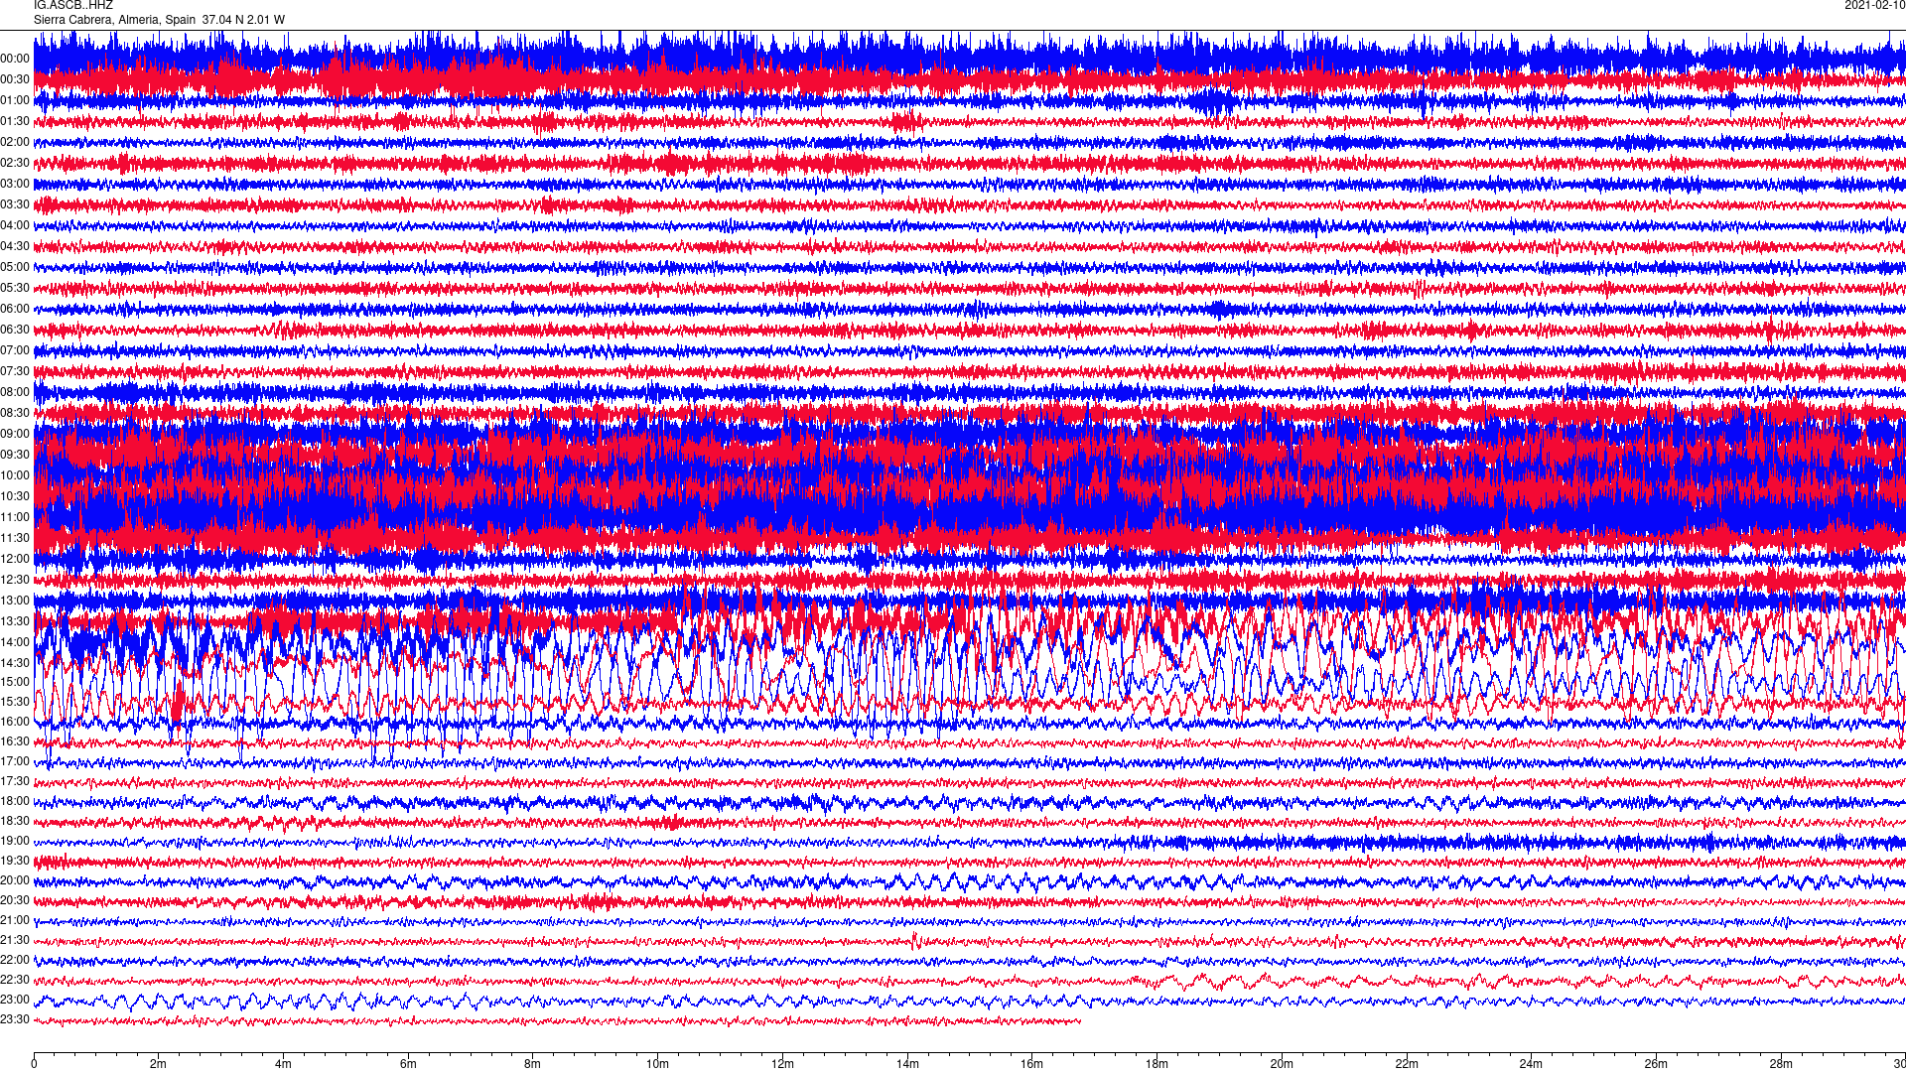Select the 12:30 time label
1906x1072 pixels.
(15, 580)
